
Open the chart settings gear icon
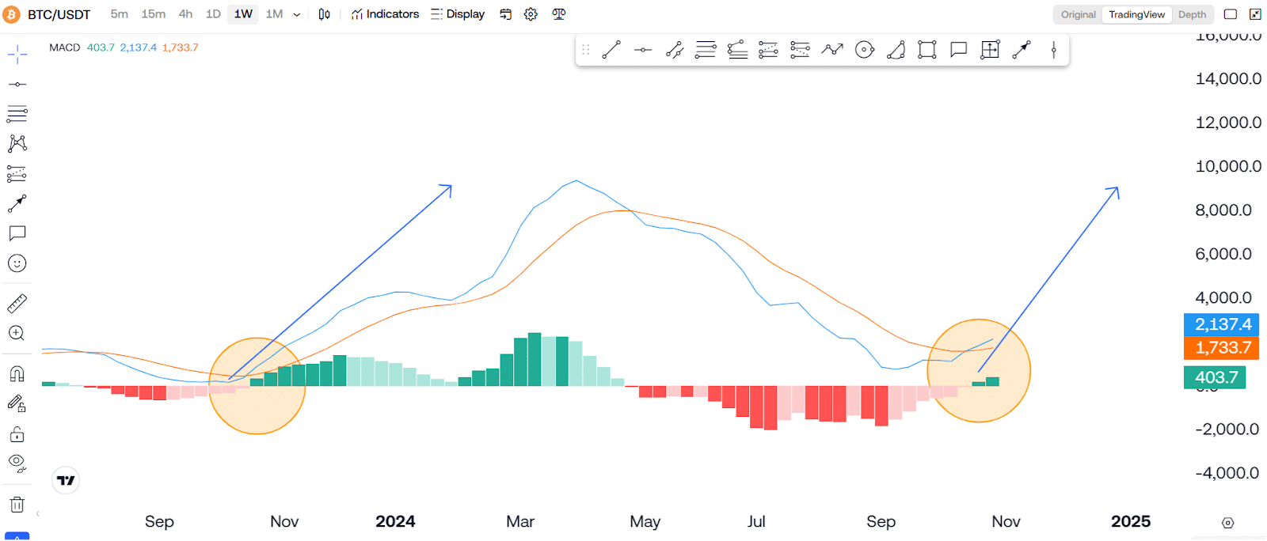[x=531, y=14]
